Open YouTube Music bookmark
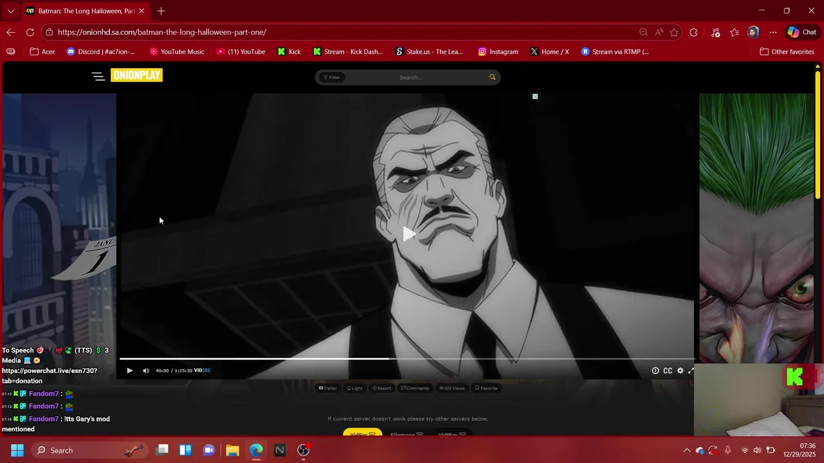Viewport: 824px width, 463px height. point(177,51)
